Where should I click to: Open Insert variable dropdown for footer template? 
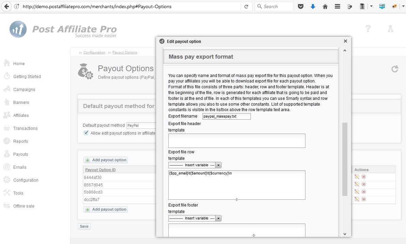coord(195,218)
